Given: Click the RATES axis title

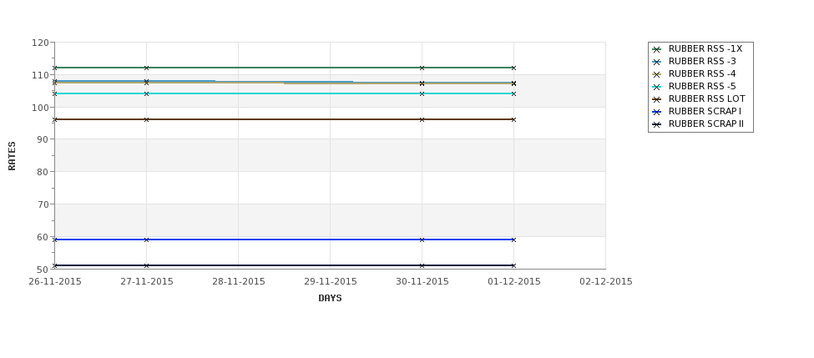Looking at the screenshot, I should 12,156.
